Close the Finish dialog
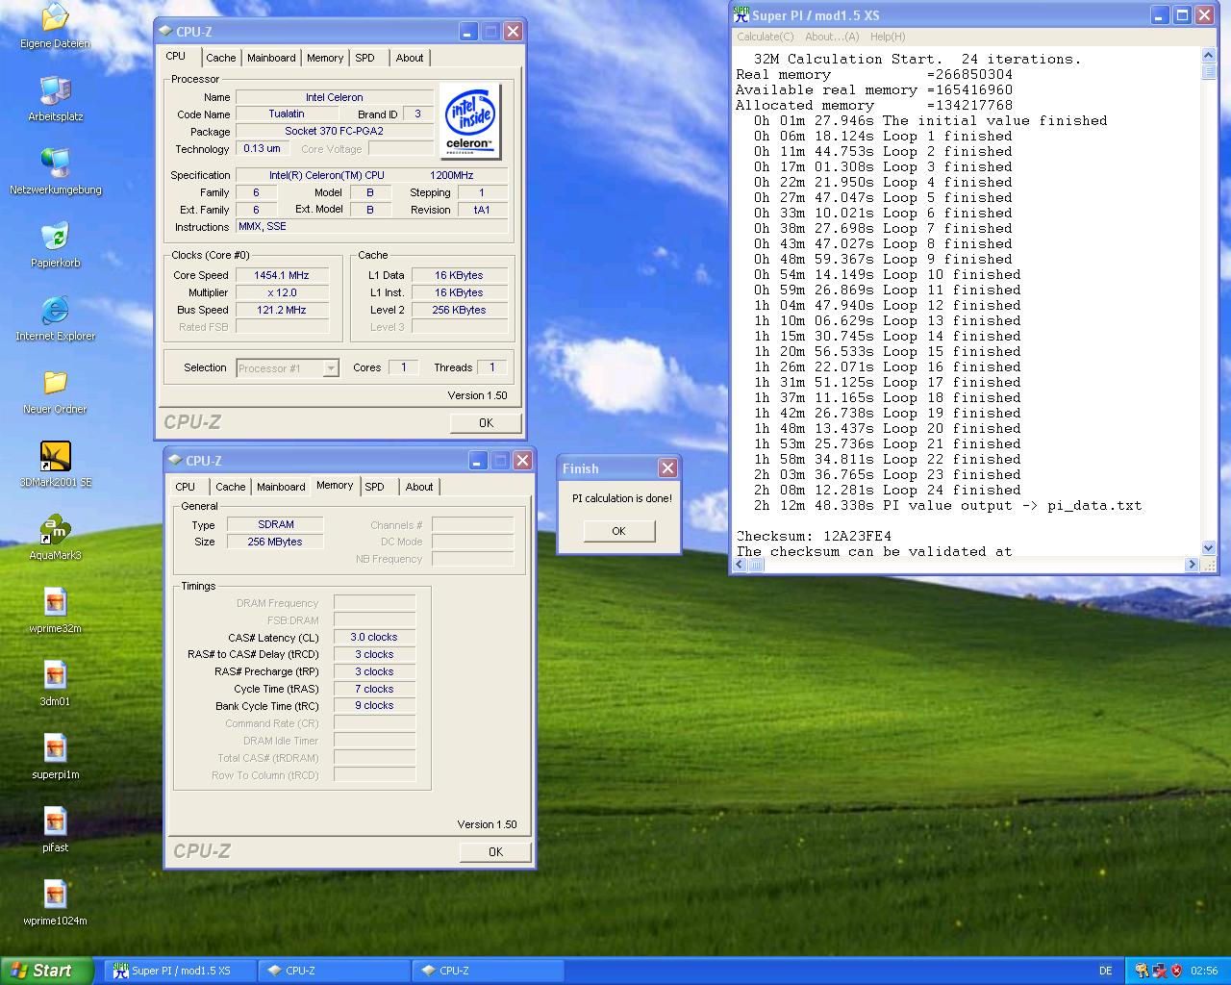 667,468
